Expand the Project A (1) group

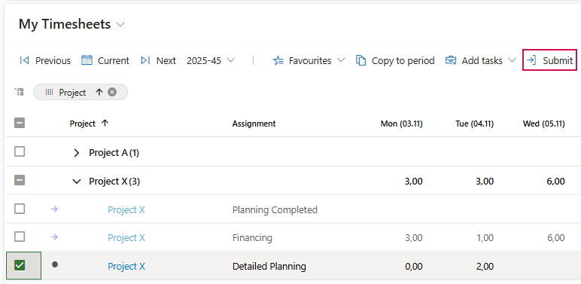(x=76, y=153)
